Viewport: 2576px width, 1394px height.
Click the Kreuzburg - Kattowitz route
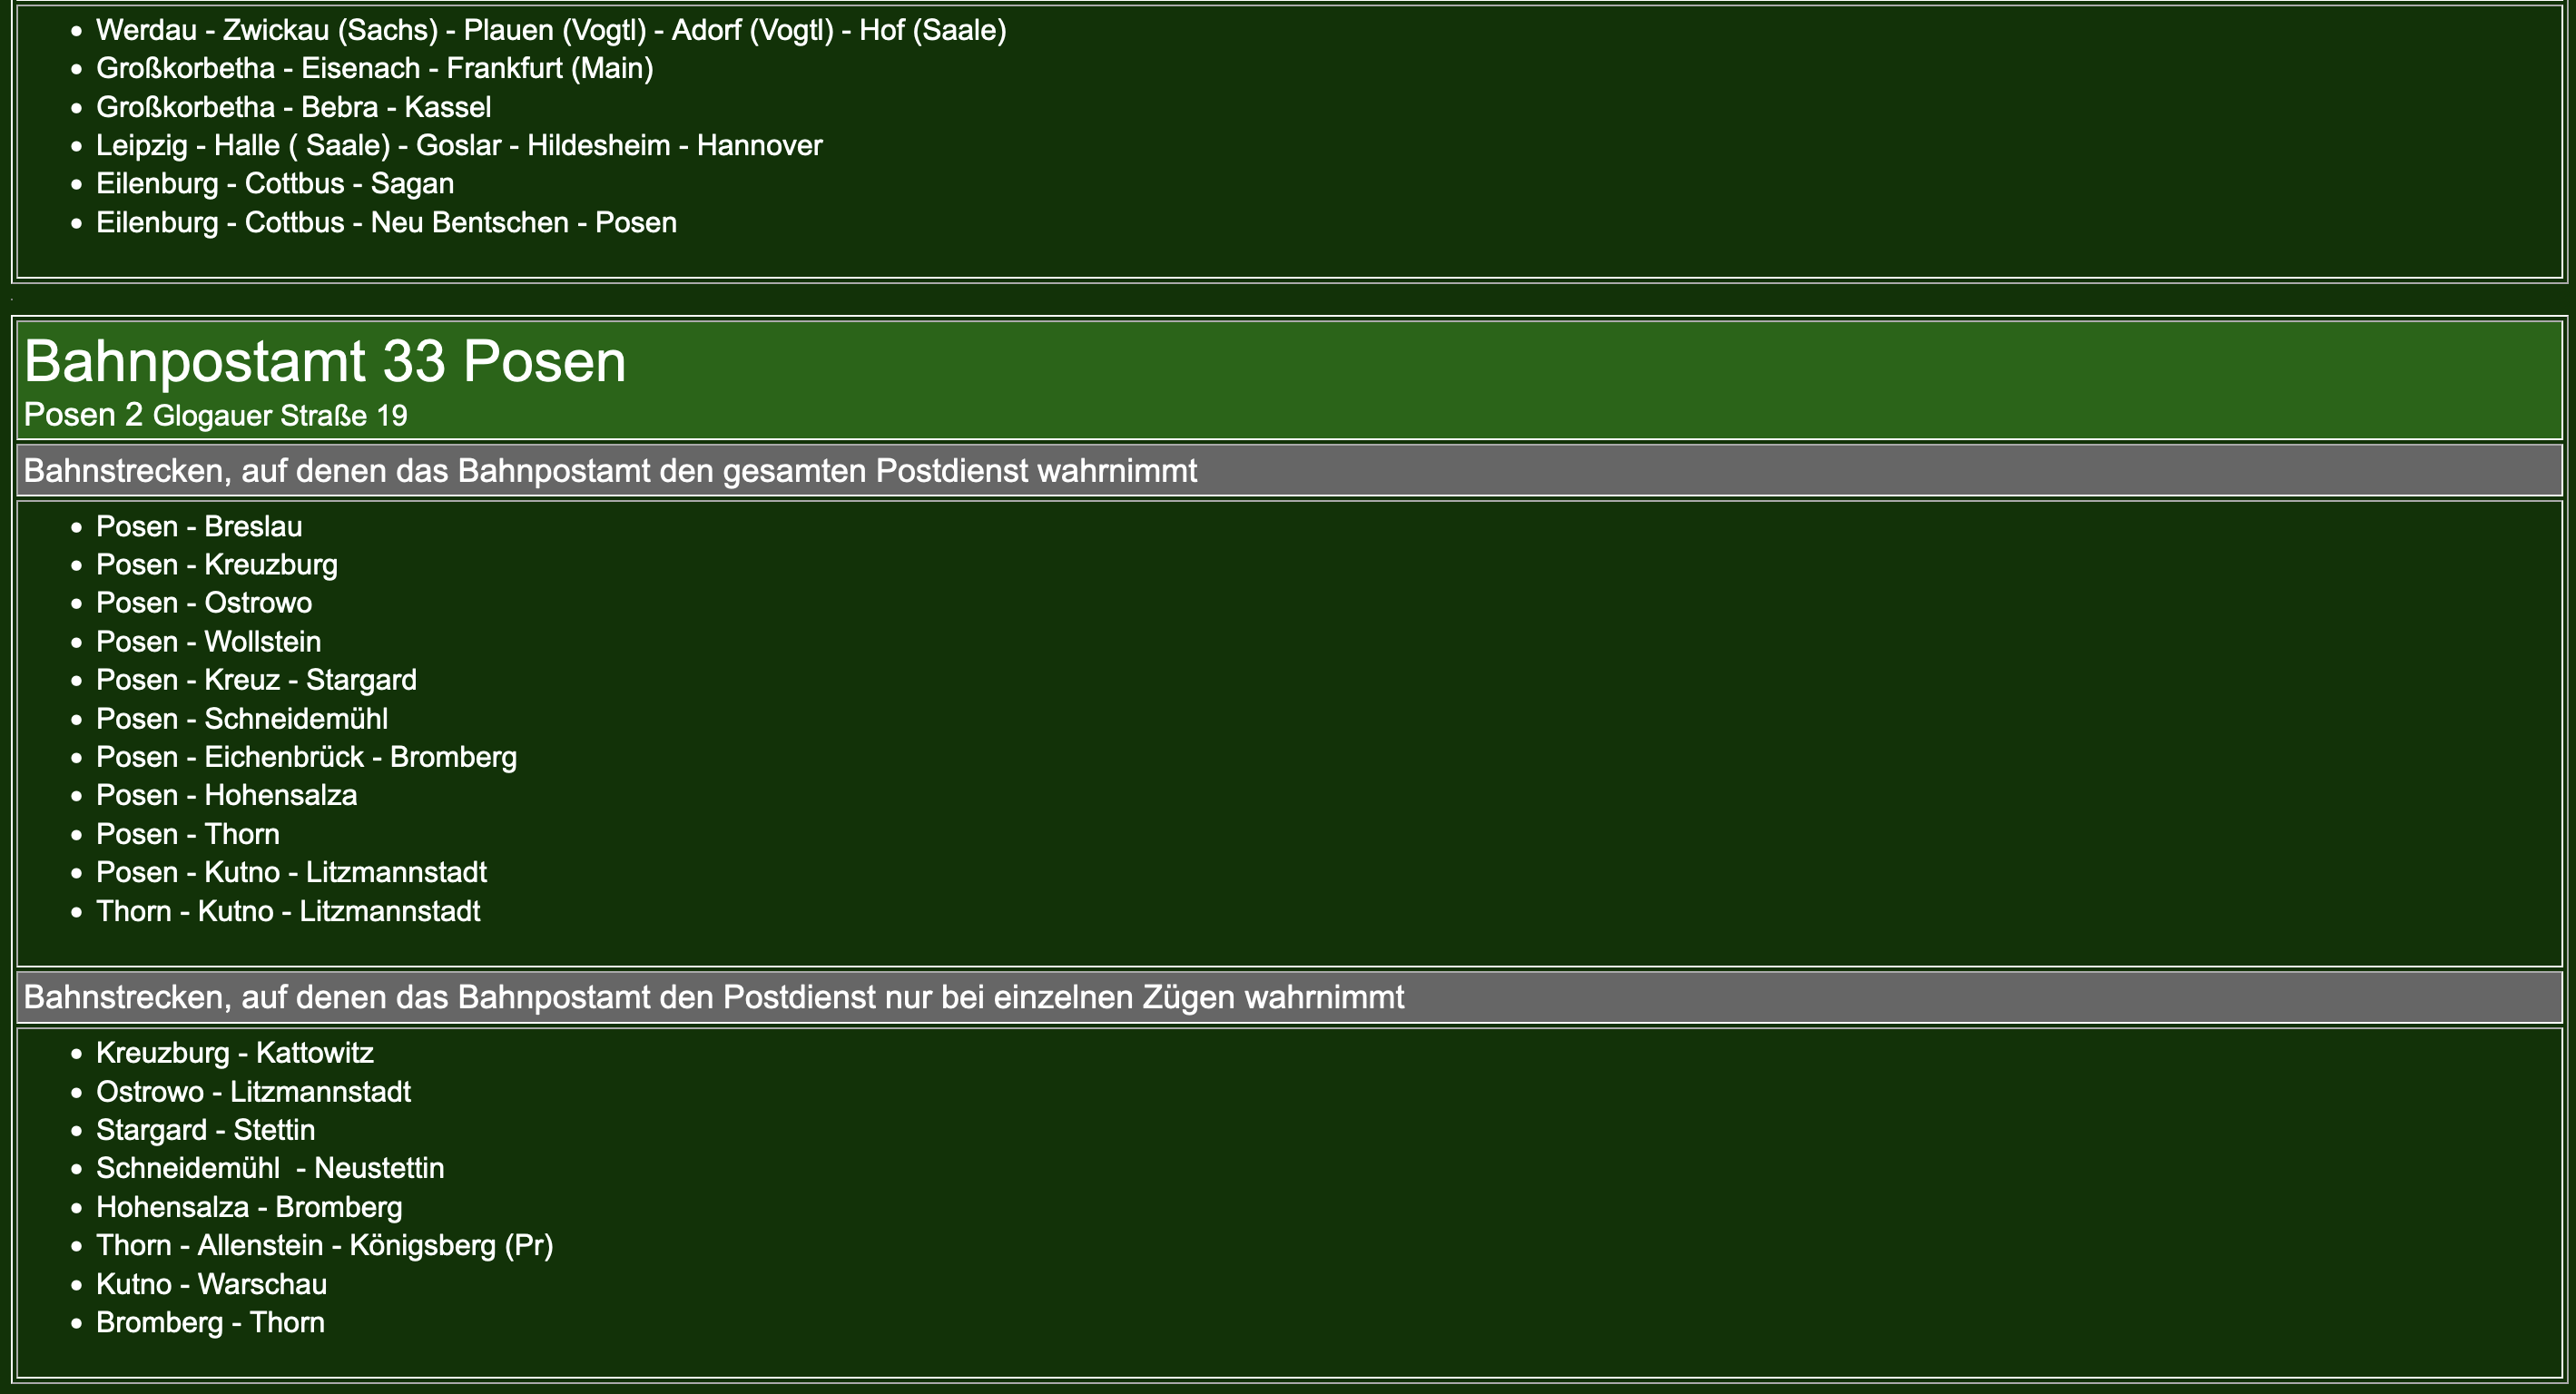234,1053
